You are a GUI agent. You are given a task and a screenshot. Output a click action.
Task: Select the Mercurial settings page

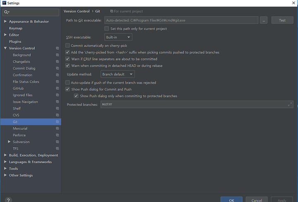click(20, 129)
